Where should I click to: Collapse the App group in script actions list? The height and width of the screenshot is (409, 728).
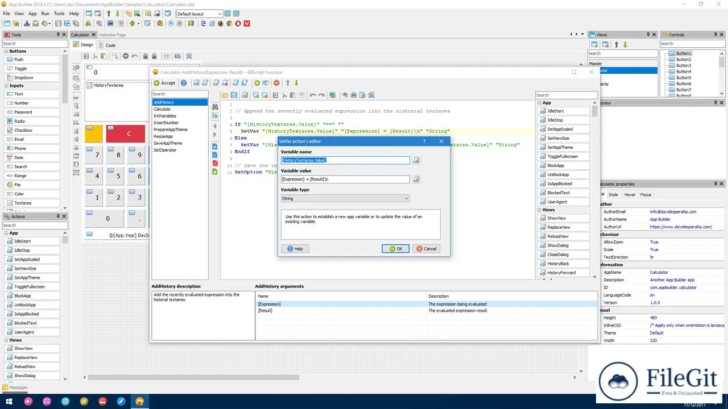point(539,103)
